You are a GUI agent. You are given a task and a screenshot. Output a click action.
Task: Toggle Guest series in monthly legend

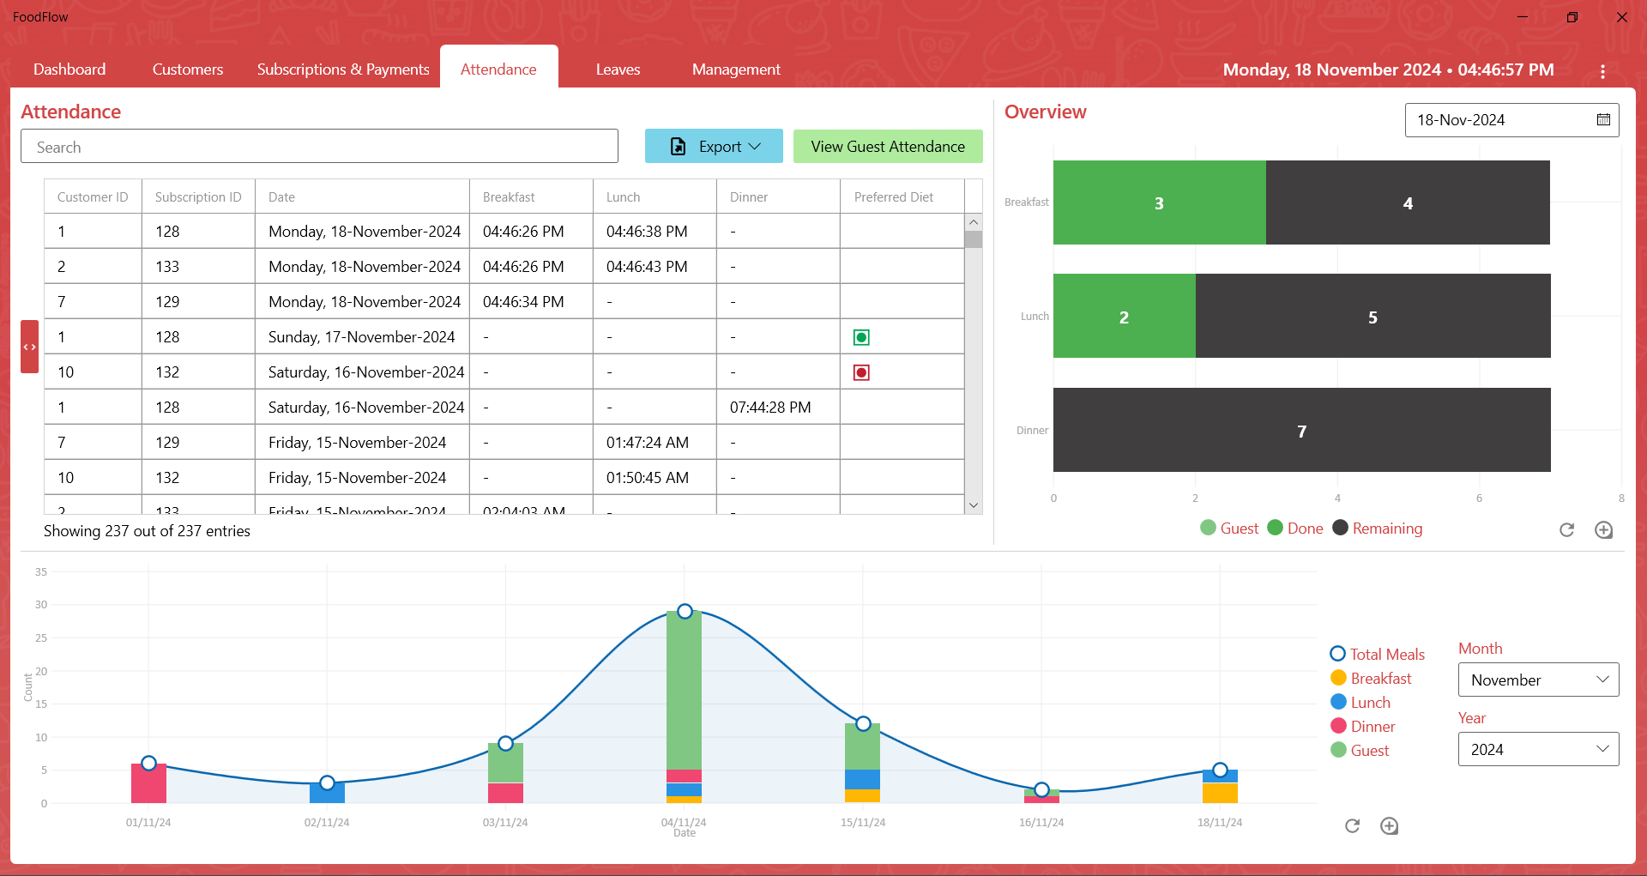click(1360, 751)
